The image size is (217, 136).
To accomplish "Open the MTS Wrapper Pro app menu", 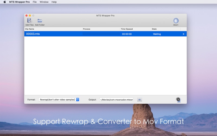I will pyautogui.click(x=19, y=2).
